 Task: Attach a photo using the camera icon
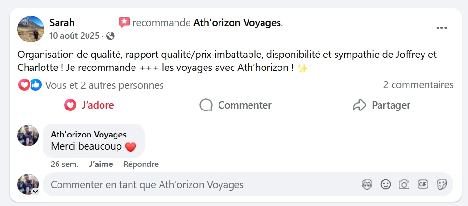point(404,185)
